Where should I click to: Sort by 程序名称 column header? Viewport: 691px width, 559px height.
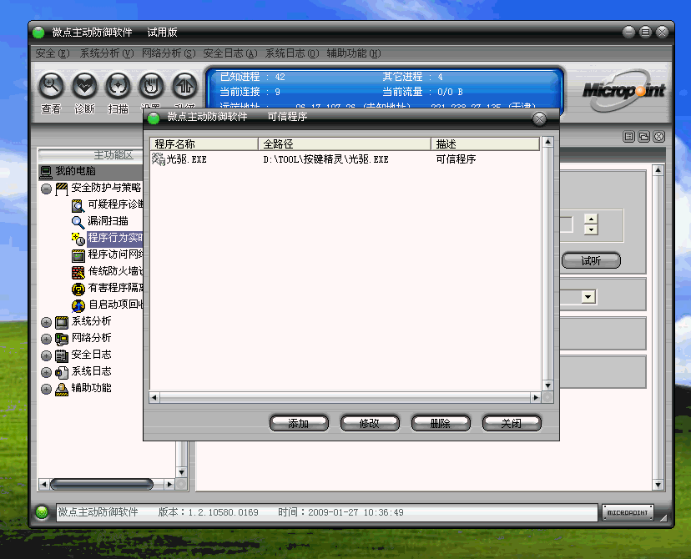pyautogui.click(x=204, y=144)
